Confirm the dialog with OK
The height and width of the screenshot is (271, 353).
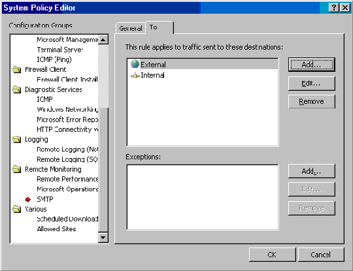pyautogui.click(x=272, y=255)
